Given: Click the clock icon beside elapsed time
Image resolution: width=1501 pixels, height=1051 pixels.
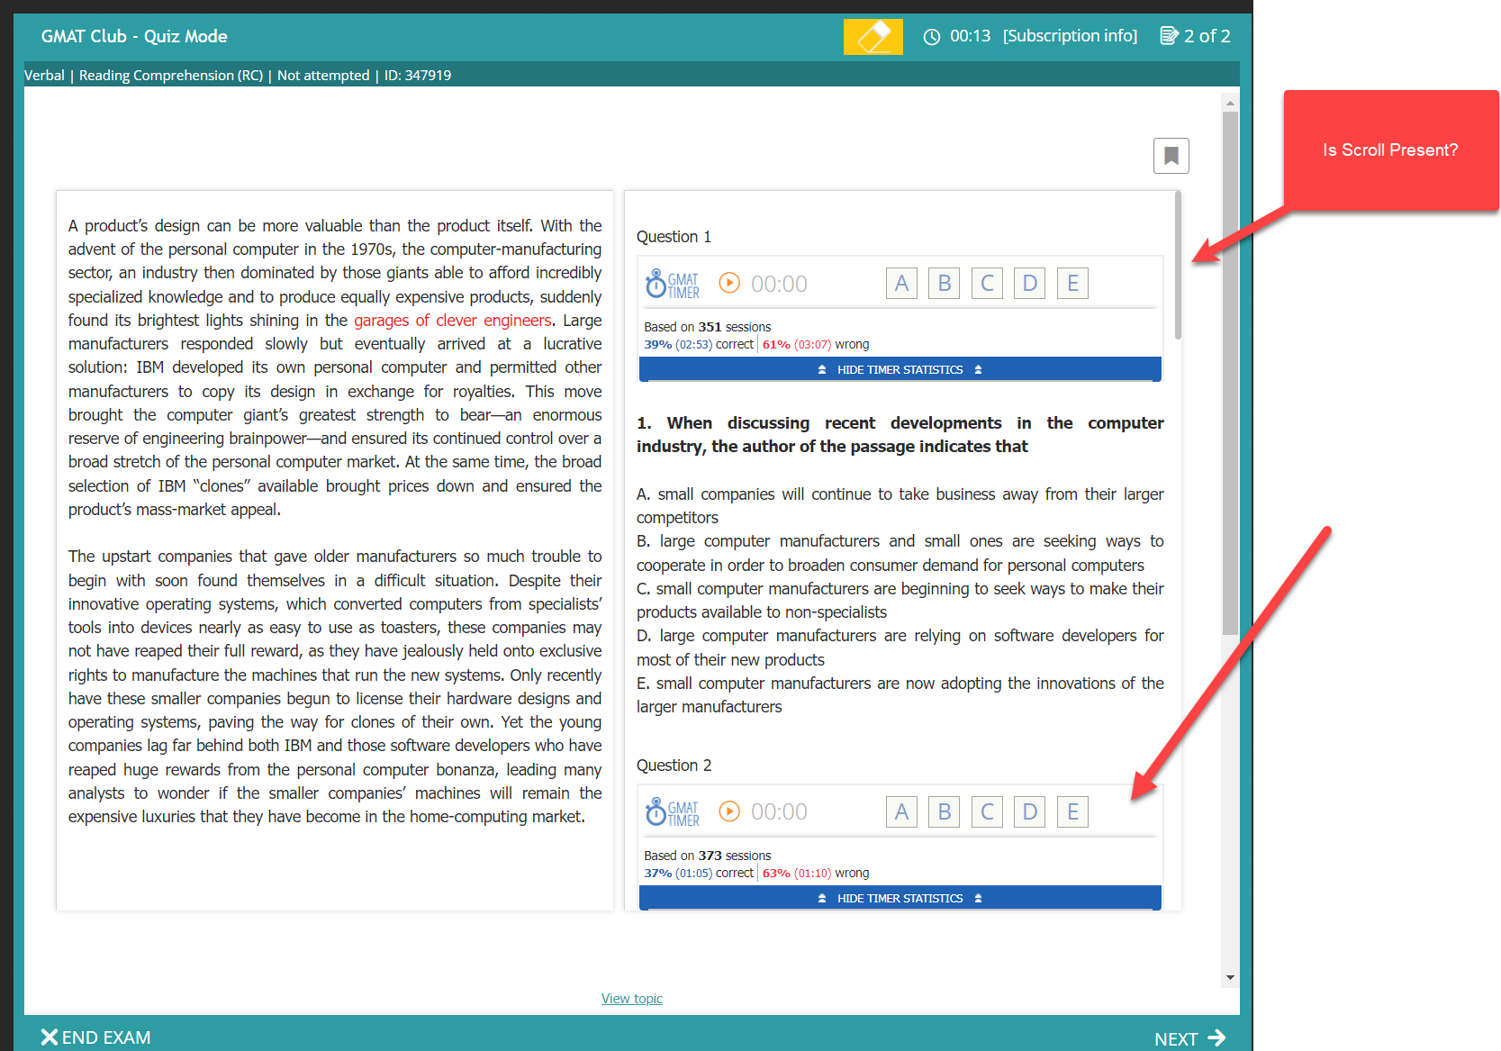Looking at the screenshot, I should tap(932, 37).
